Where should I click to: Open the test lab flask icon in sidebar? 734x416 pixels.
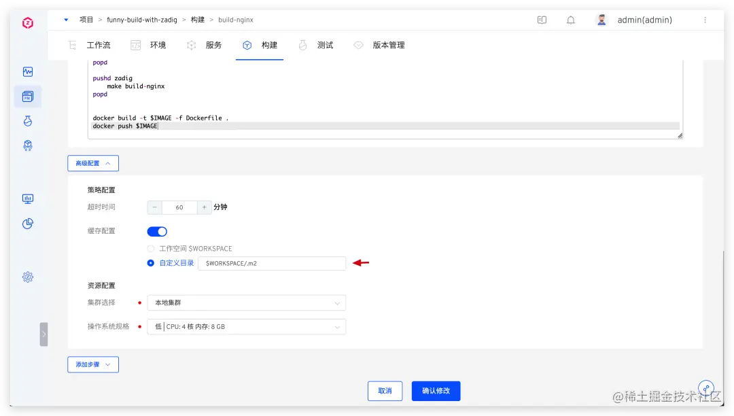[27, 120]
